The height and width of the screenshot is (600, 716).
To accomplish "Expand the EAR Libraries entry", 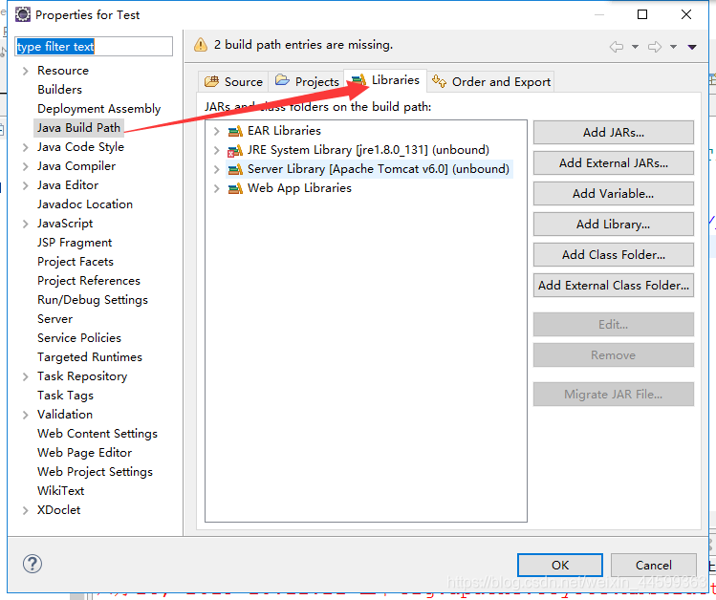I will 217,132.
